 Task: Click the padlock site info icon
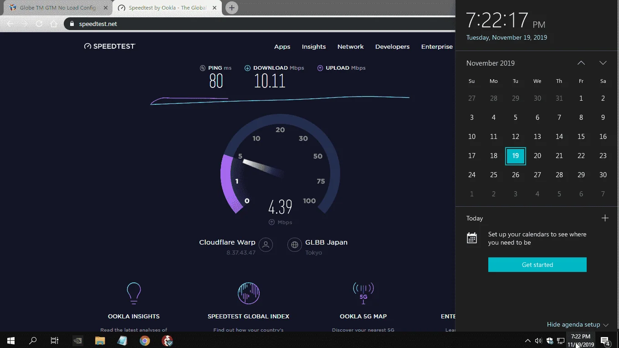click(72, 24)
